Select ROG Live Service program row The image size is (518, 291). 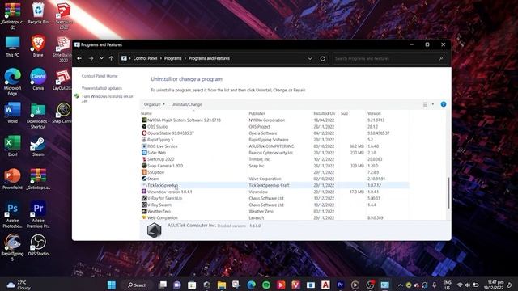tap(275, 146)
